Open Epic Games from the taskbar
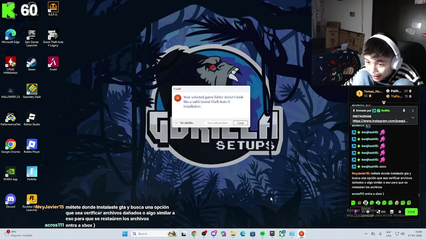Screen dimensions: 426x239 [272, 234]
